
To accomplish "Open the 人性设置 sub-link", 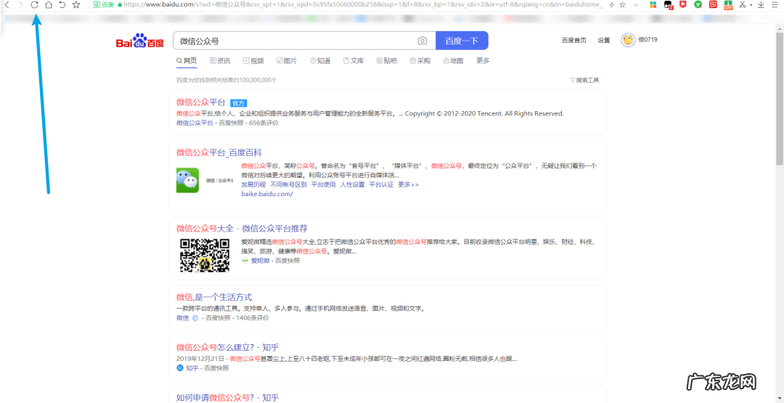I will coord(353,184).
